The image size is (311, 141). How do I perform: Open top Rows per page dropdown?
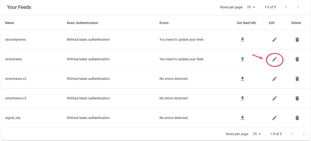click(251, 7)
